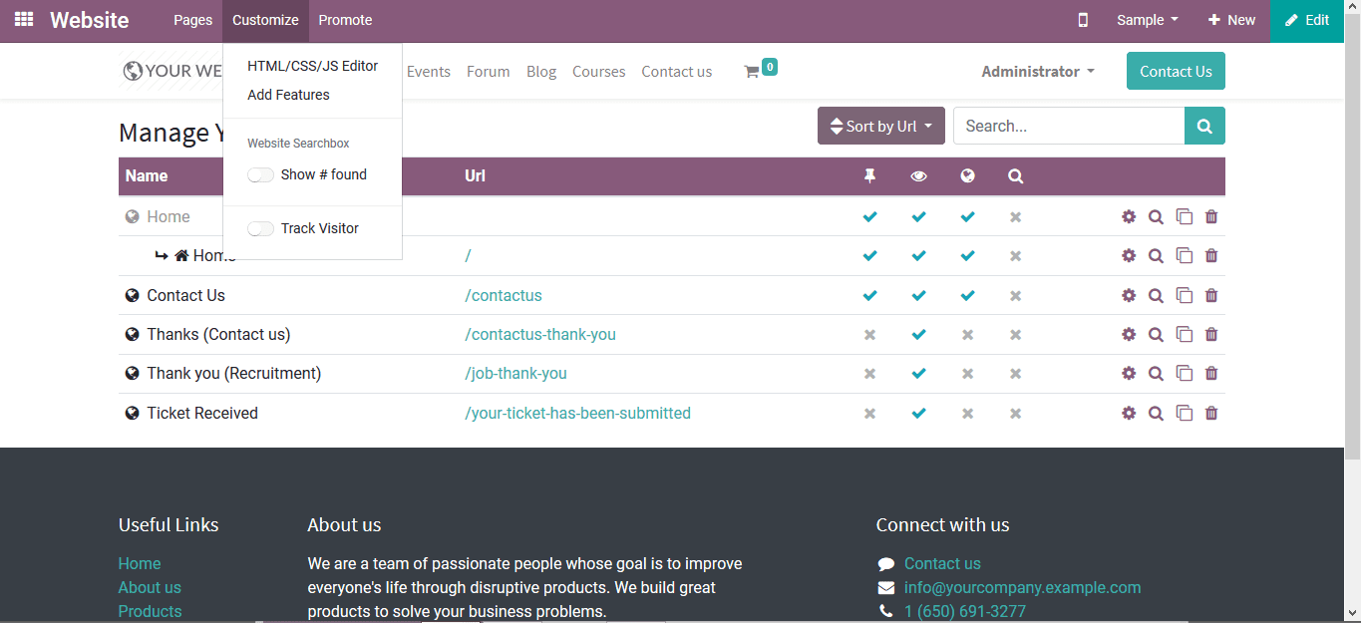Open the Promote menu
The height and width of the screenshot is (623, 1363).
click(345, 20)
